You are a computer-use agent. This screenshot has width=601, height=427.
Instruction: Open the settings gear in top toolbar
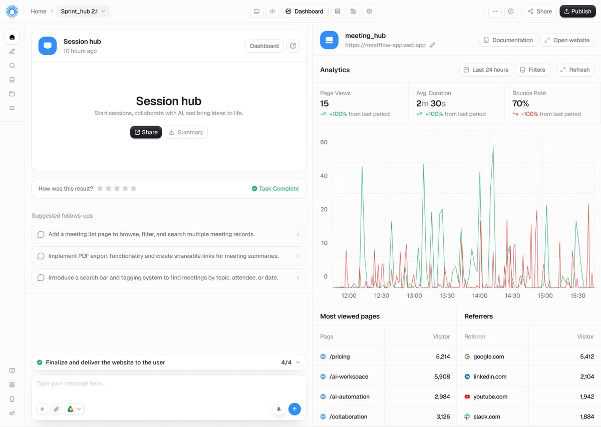tap(370, 11)
